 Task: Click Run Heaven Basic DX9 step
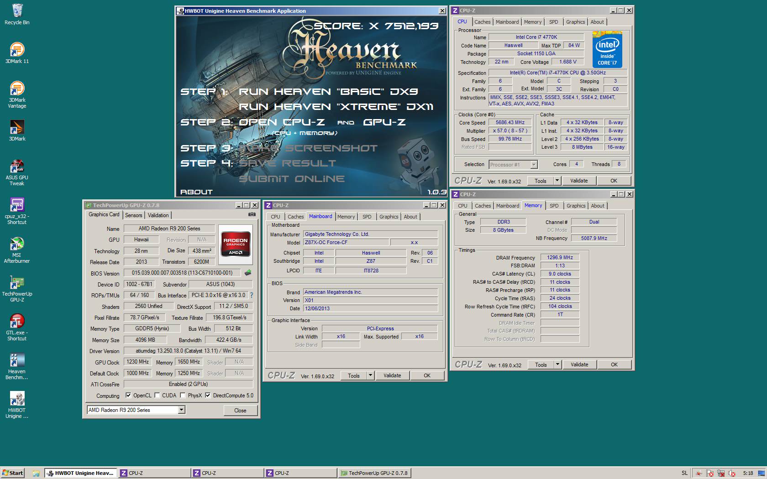[328, 92]
